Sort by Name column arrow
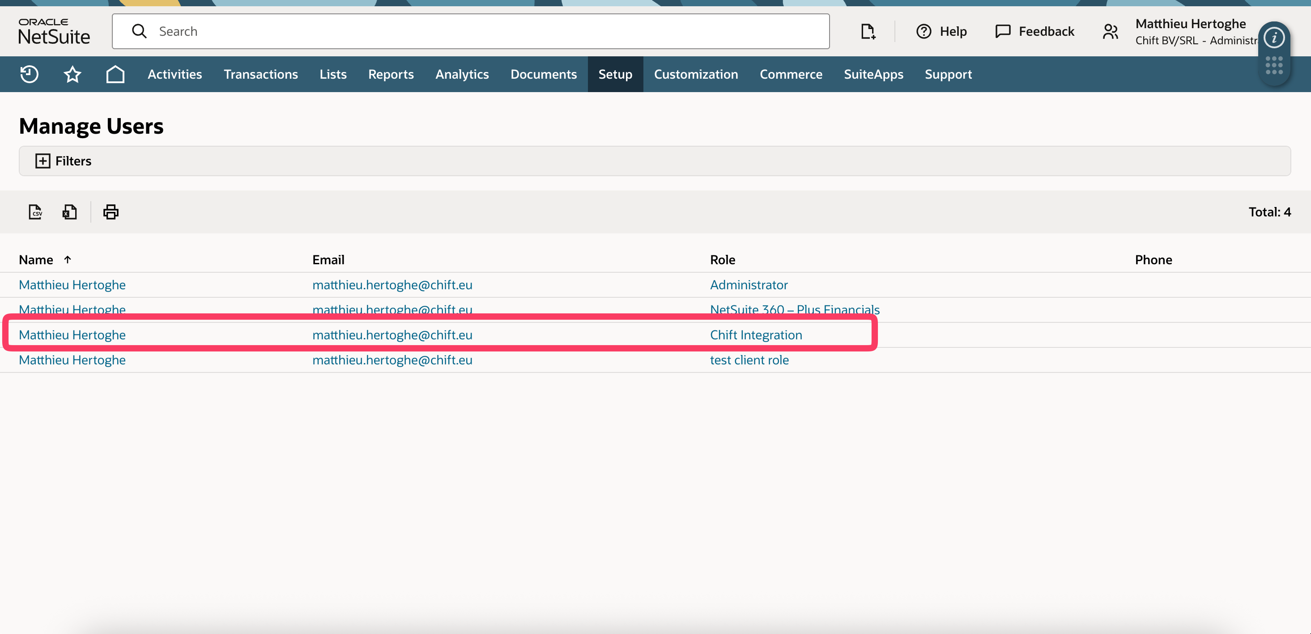 point(68,260)
